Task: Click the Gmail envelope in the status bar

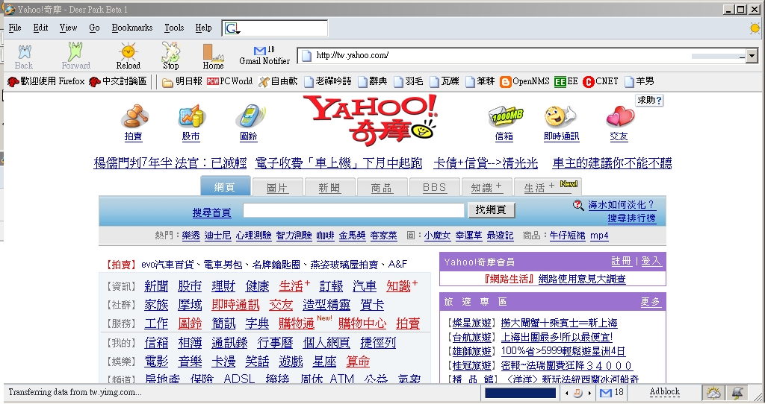Action: (x=606, y=393)
